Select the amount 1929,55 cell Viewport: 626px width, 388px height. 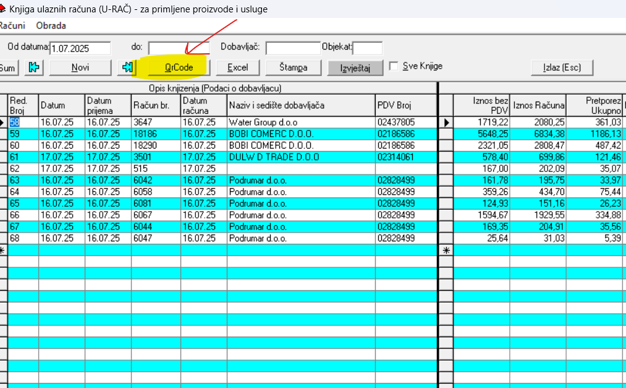pyautogui.click(x=538, y=215)
